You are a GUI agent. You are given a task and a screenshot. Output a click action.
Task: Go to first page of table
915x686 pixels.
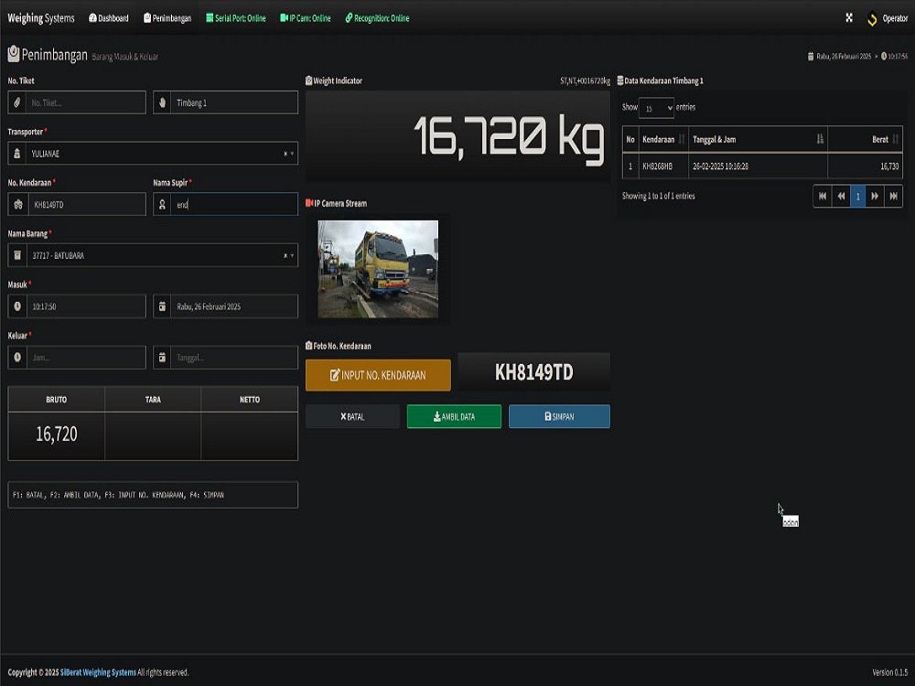pyautogui.click(x=823, y=196)
